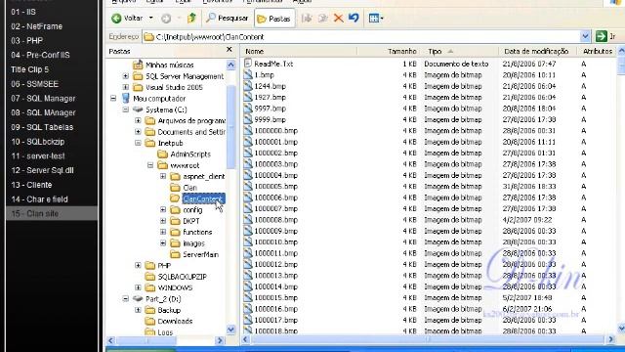Open chapter 07 - SQL Manager
This screenshot has width=625, height=352.
click(43, 98)
